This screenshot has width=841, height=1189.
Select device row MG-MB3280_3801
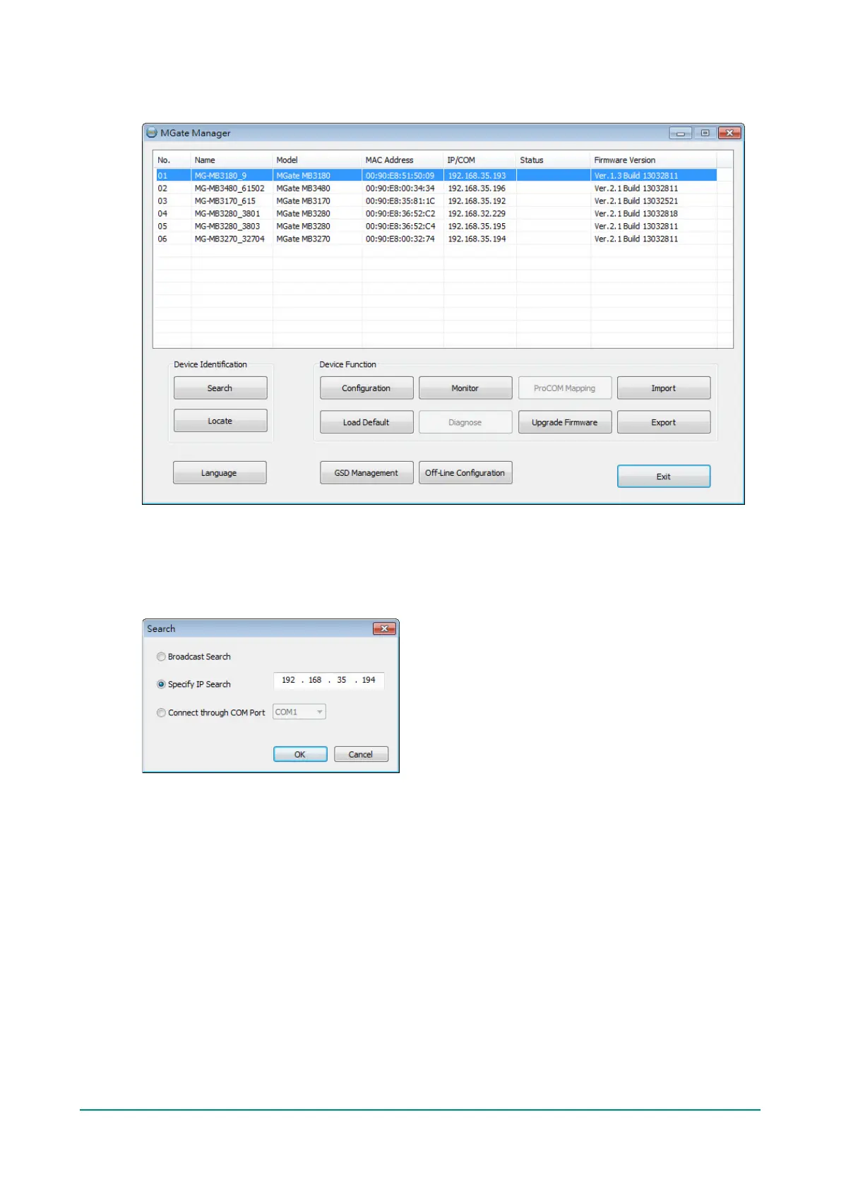(x=436, y=214)
